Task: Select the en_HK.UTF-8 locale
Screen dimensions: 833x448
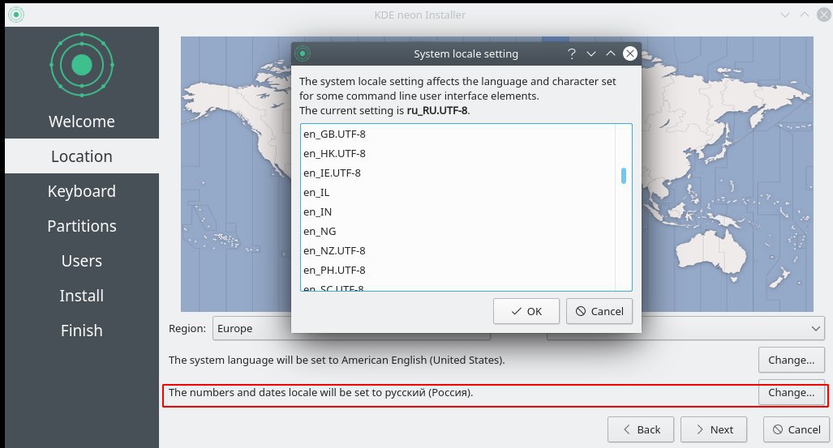Action: pos(458,153)
